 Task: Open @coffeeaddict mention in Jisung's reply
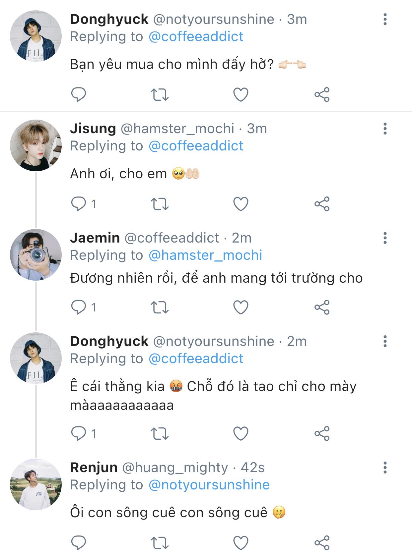pos(196,146)
